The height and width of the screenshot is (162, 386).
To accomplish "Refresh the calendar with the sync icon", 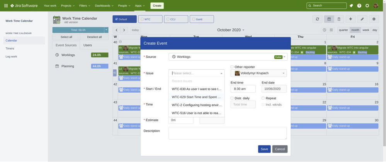I will 317,19.
